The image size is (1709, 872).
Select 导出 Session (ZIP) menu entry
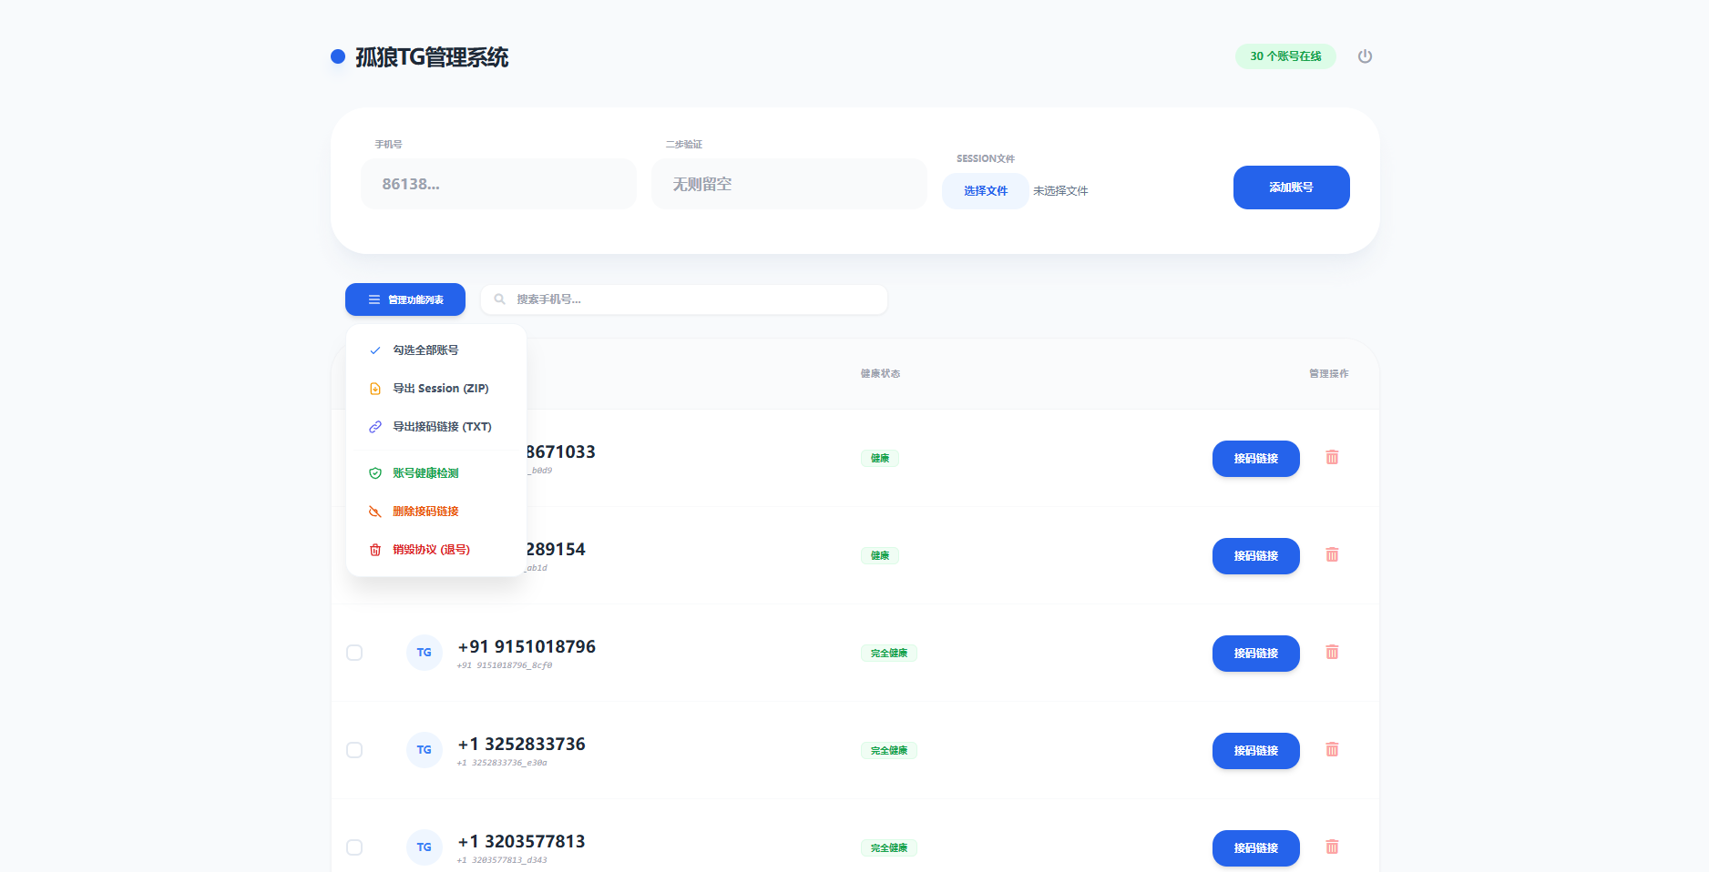coord(440,389)
